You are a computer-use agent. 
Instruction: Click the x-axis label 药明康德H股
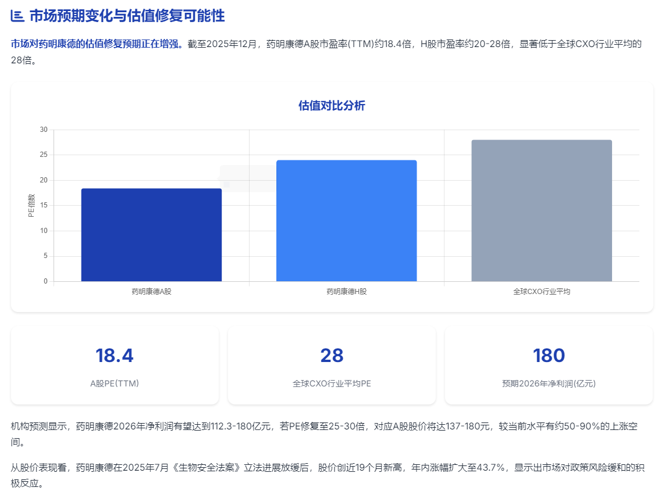point(347,291)
